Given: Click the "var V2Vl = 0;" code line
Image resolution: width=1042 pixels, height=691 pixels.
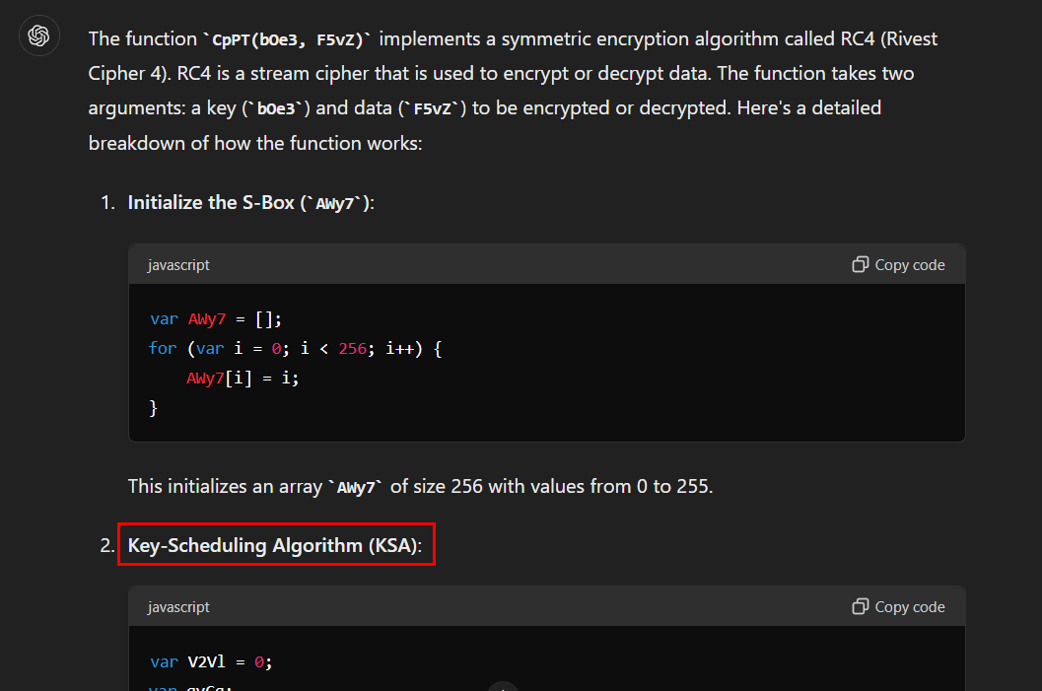Looking at the screenshot, I should 211,661.
